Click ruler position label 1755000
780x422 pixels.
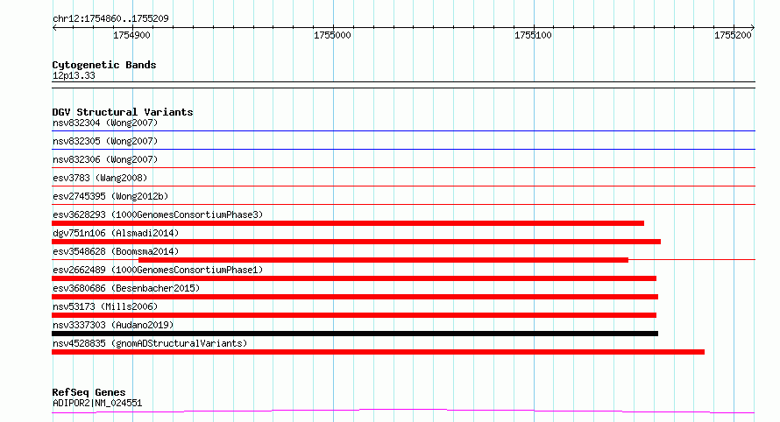(332, 35)
